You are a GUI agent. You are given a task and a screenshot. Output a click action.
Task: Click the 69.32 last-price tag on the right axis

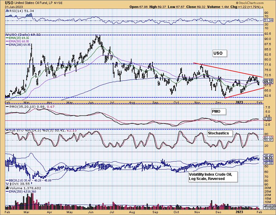(268, 82)
